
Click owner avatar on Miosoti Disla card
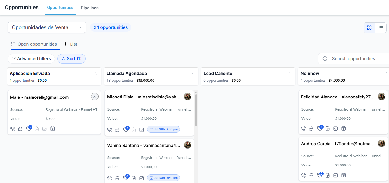188,97
